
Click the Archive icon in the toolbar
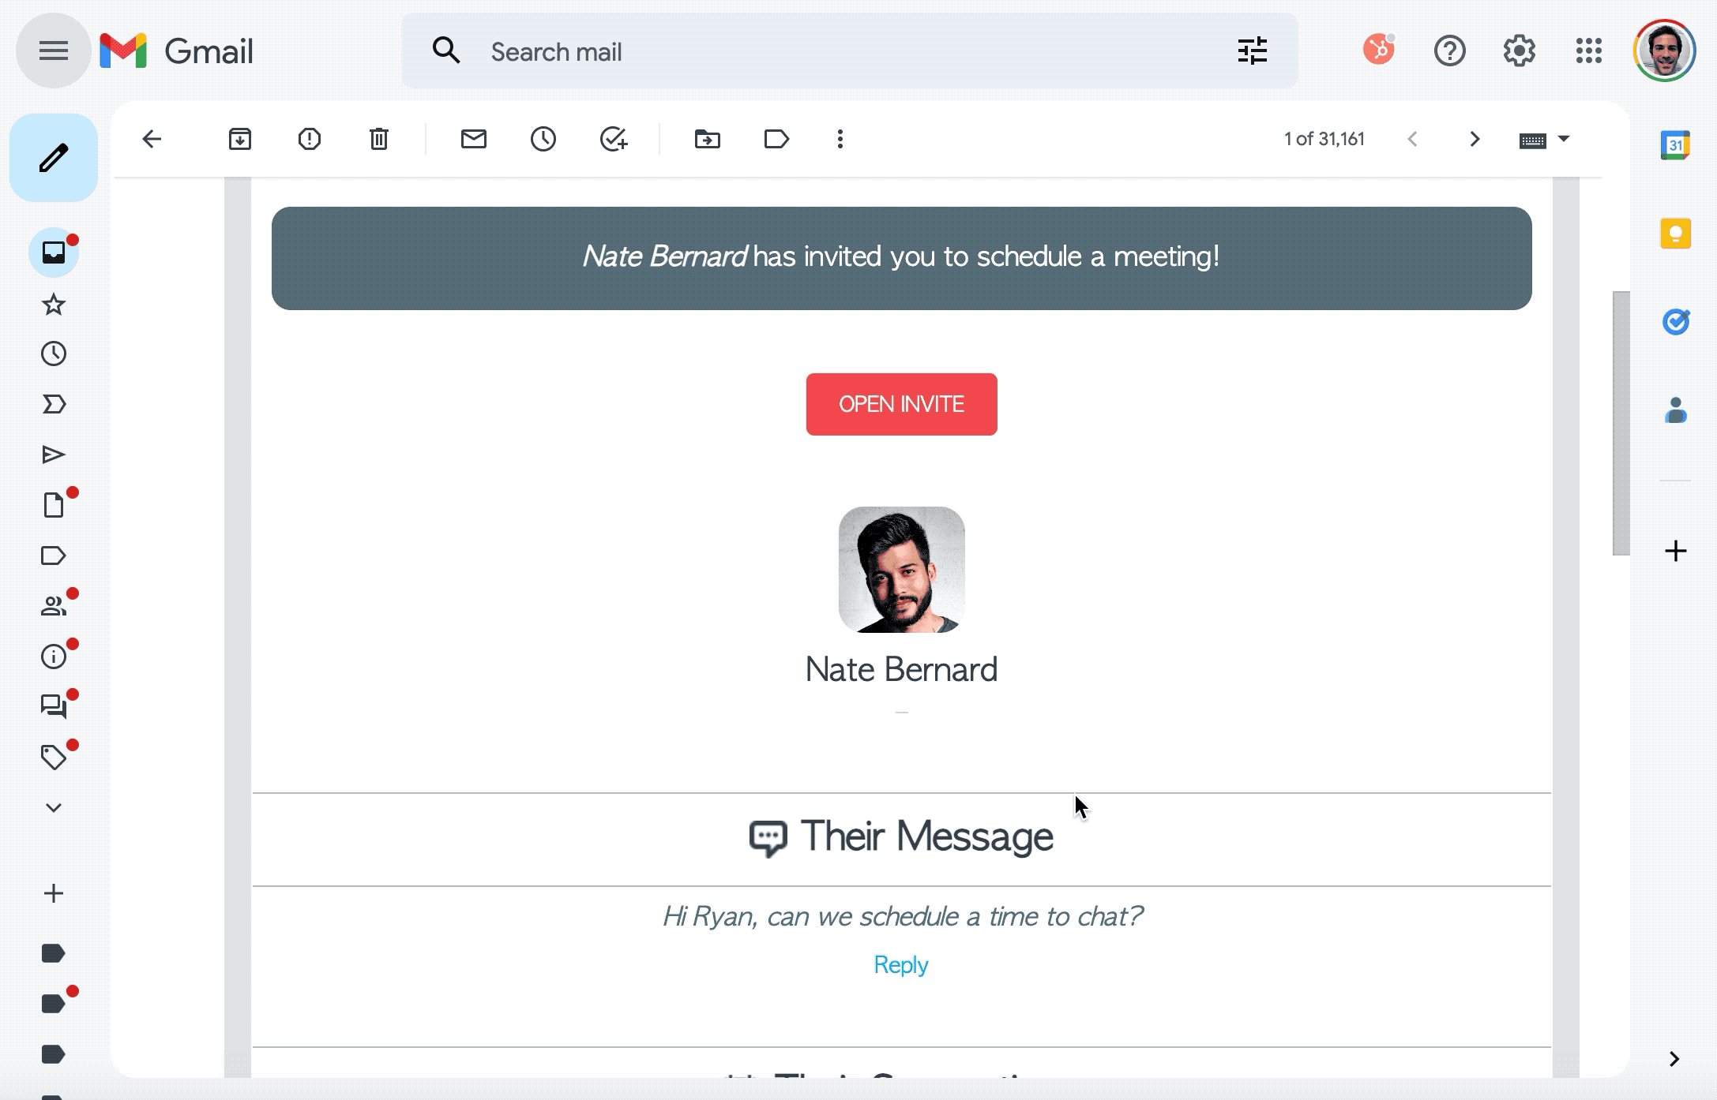[239, 140]
